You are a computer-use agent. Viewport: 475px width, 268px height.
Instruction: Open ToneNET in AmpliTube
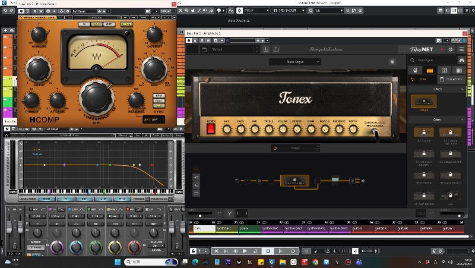pyautogui.click(x=422, y=49)
